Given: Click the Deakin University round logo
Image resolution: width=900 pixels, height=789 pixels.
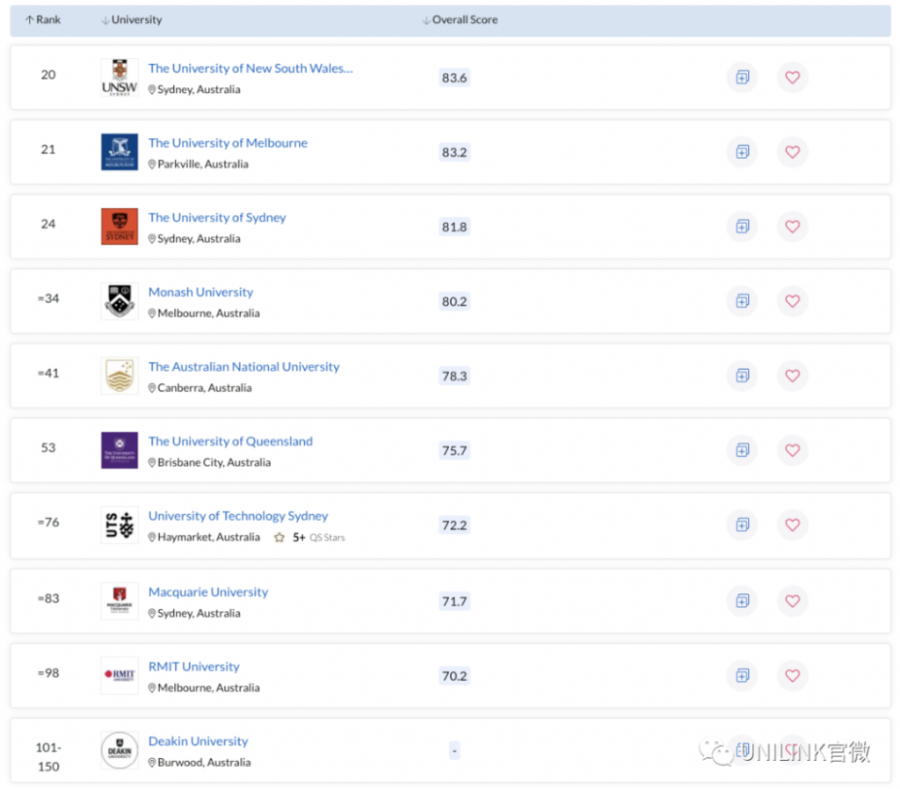Looking at the screenshot, I should tap(120, 750).
